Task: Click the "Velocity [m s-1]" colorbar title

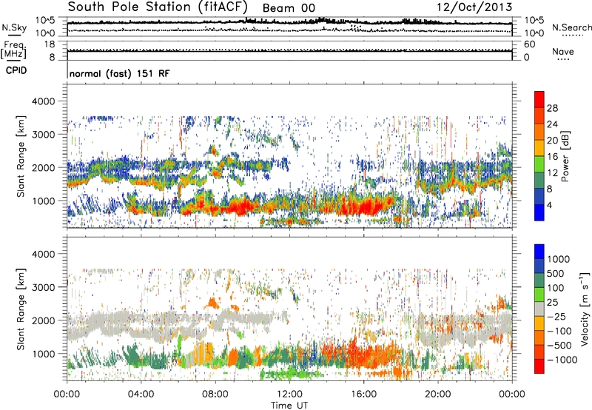Action: coord(585,309)
